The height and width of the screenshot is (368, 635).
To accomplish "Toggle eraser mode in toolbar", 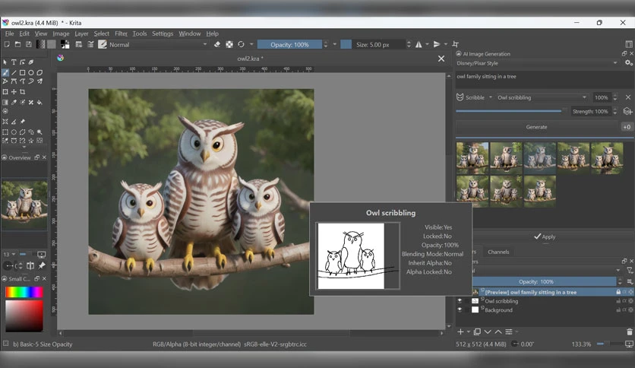I will [x=217, y=44].
